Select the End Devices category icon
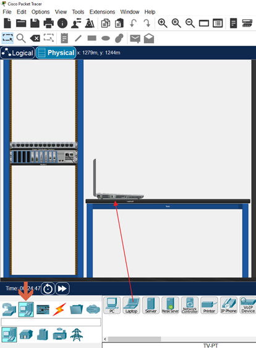The width and height of the screenshot is (256, 348). 26,309
